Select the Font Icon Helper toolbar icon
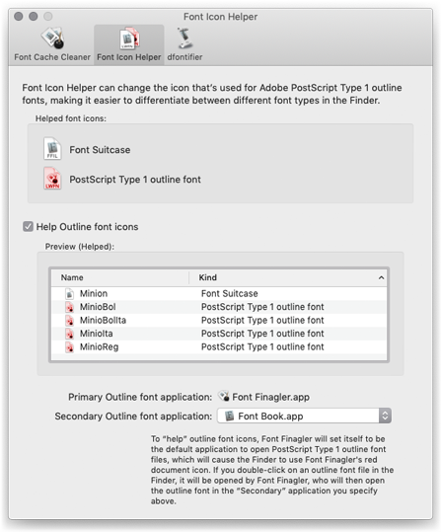441x532 pixels. coord(129,38)
